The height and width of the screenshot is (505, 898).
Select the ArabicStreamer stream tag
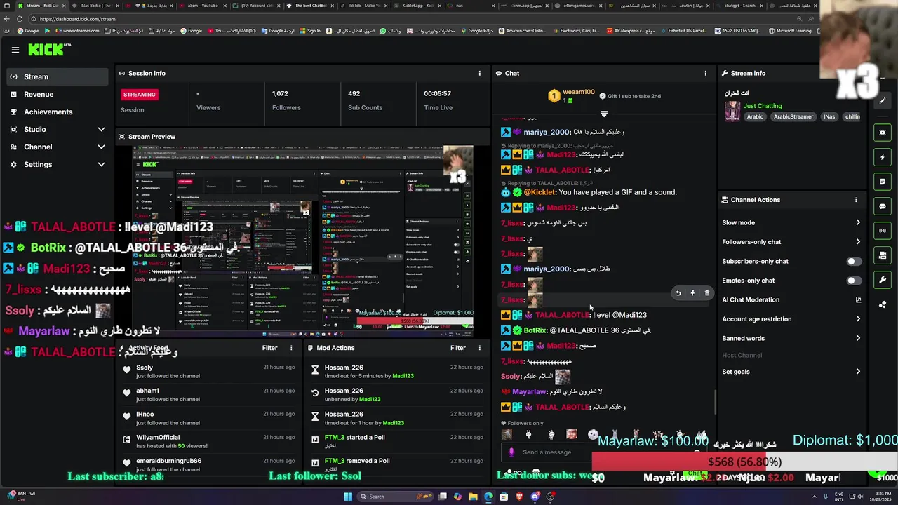[793, 117]
